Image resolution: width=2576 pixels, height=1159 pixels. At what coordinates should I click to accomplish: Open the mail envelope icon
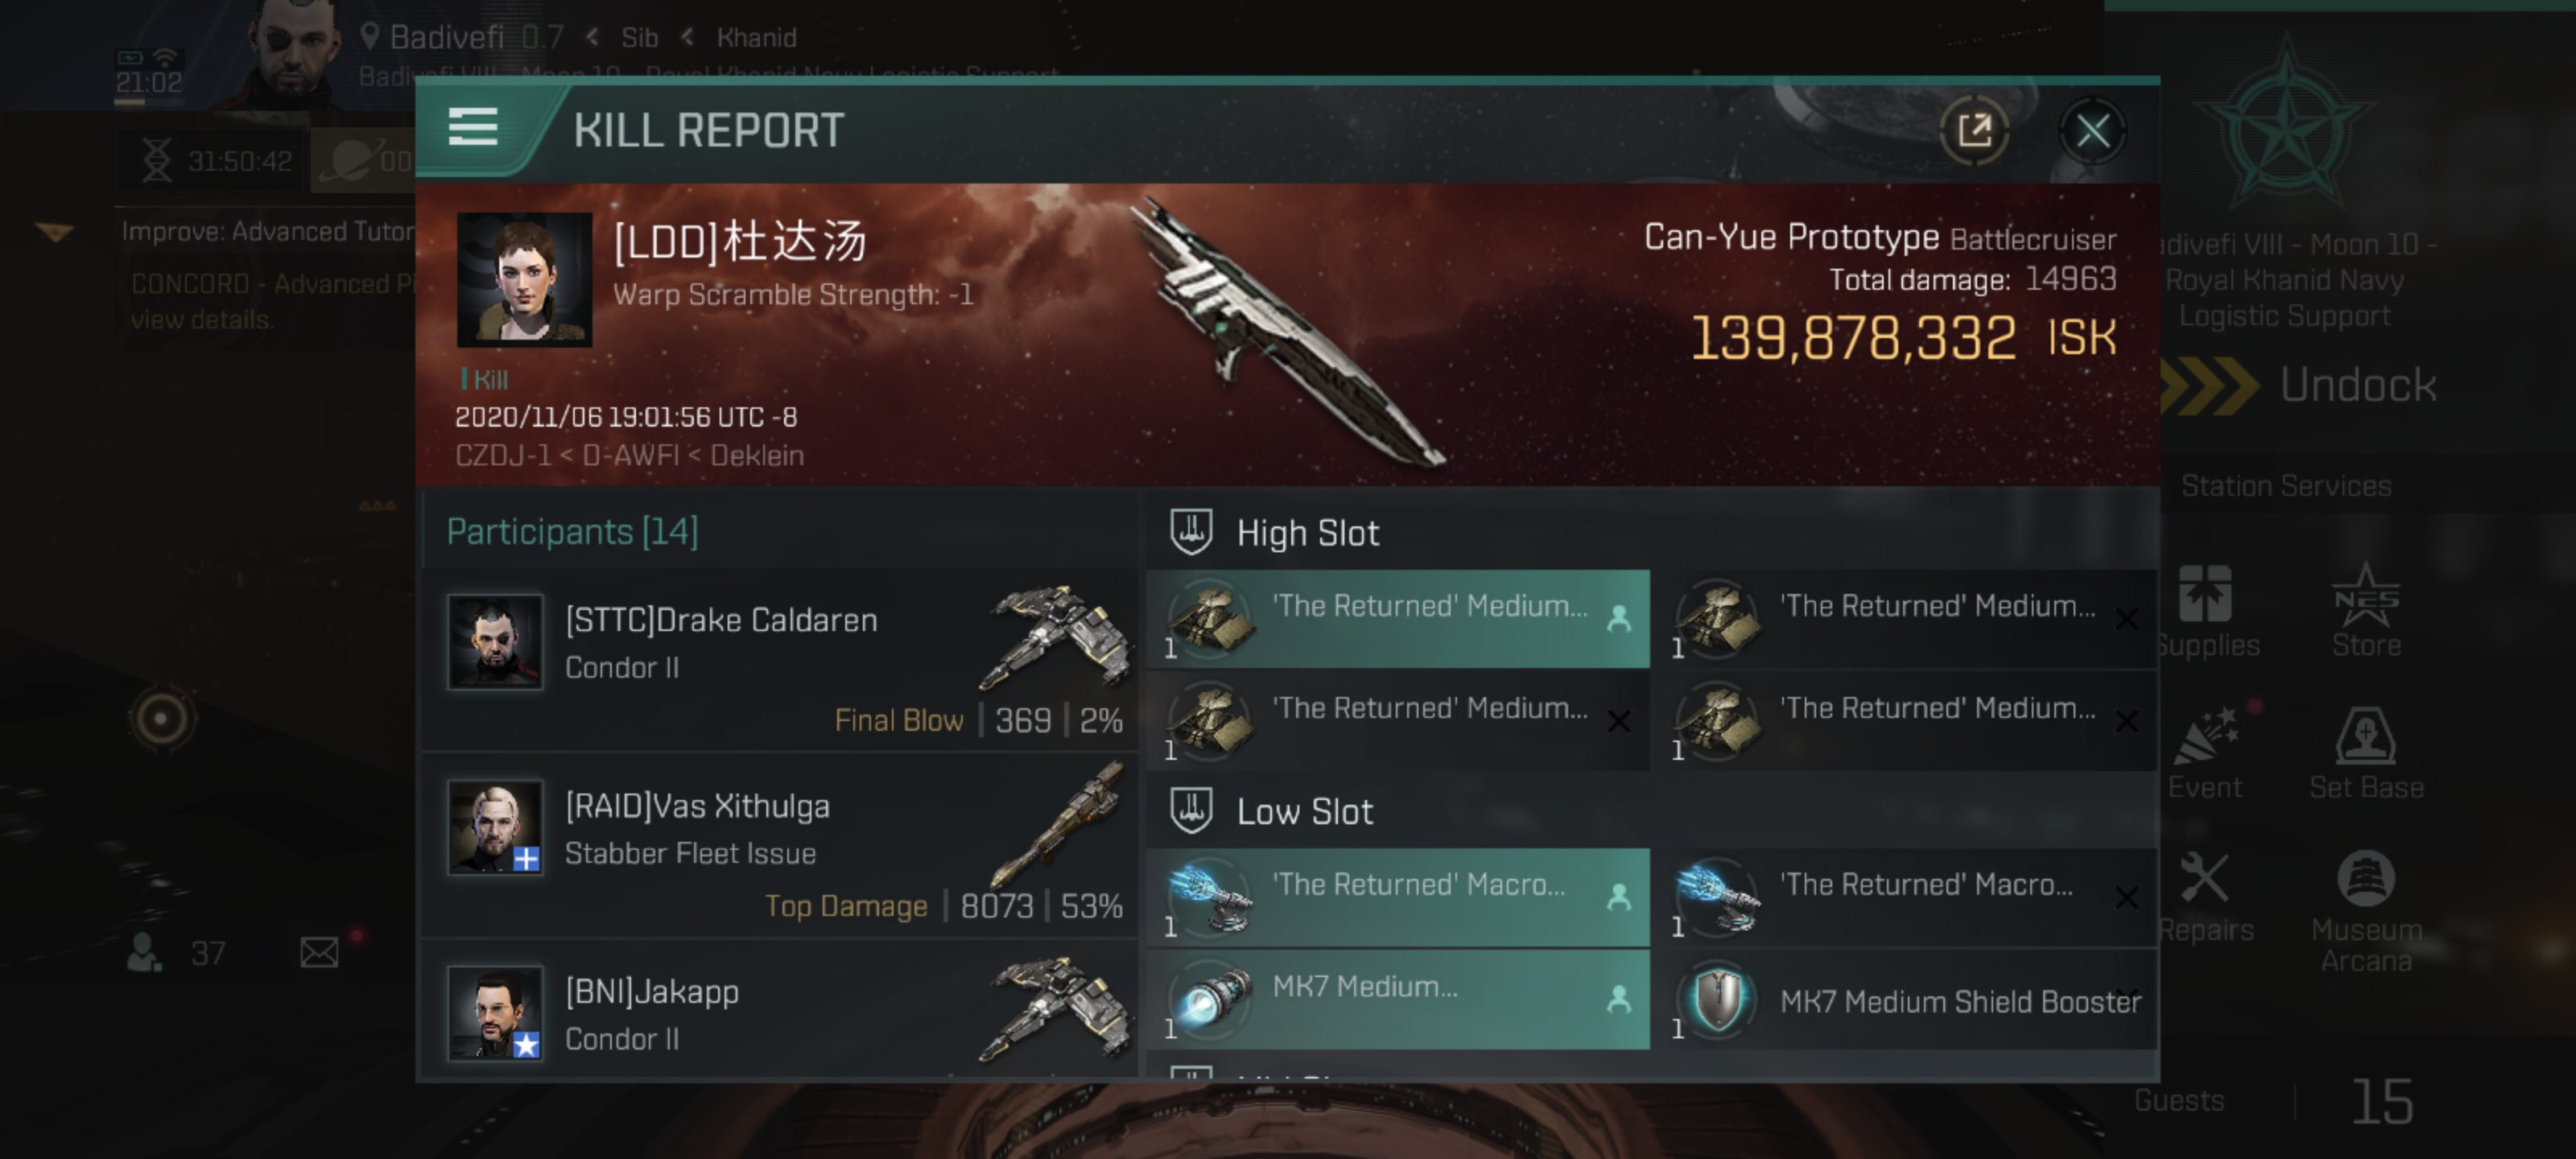[x=319, y=952]
